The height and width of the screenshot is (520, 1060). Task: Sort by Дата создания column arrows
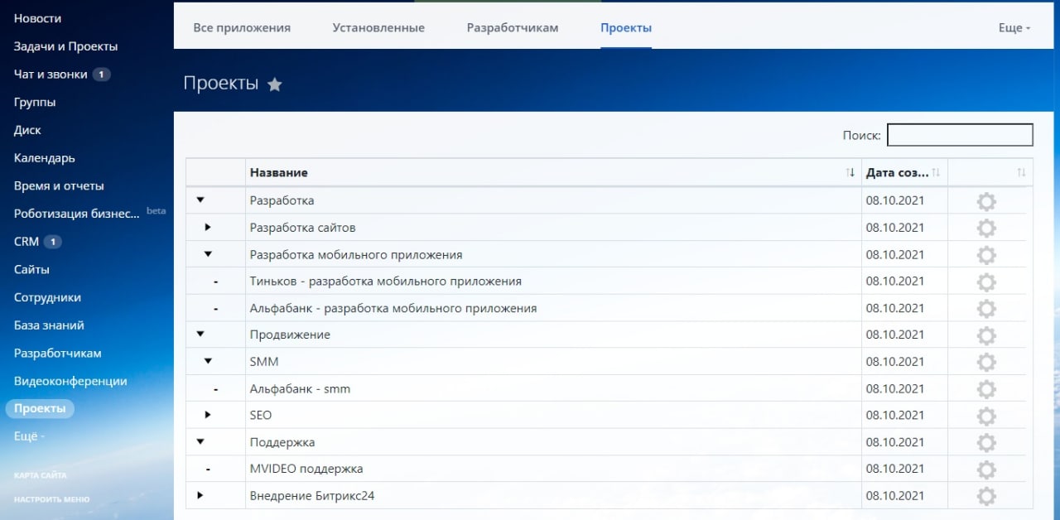[936, 173]
